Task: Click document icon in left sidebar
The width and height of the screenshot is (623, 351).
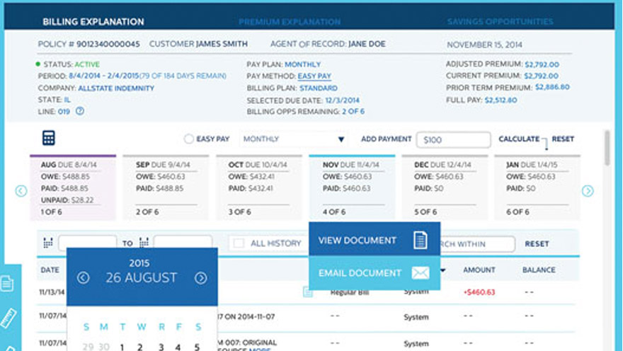Action: click(x=7, y=284)
